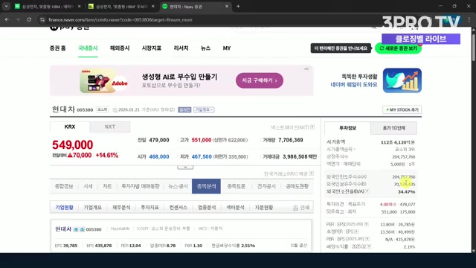476x268 pixels.
Task: Click 네이버 웨일이 도와요 link
Action: (354, 85)
